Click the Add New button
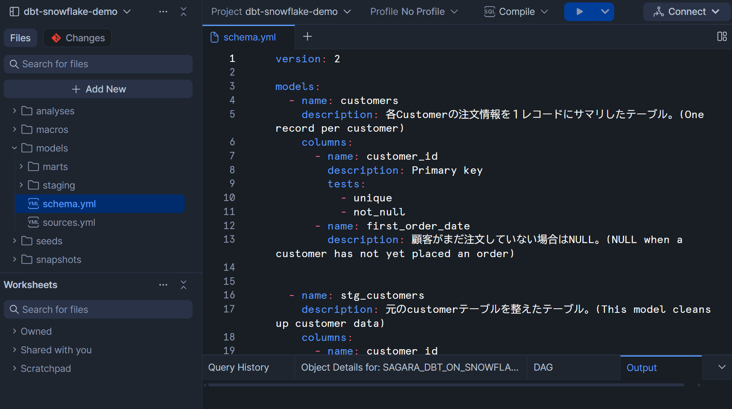Image resolution: width=732 pixels, height=409 pixels. point(98,89)
